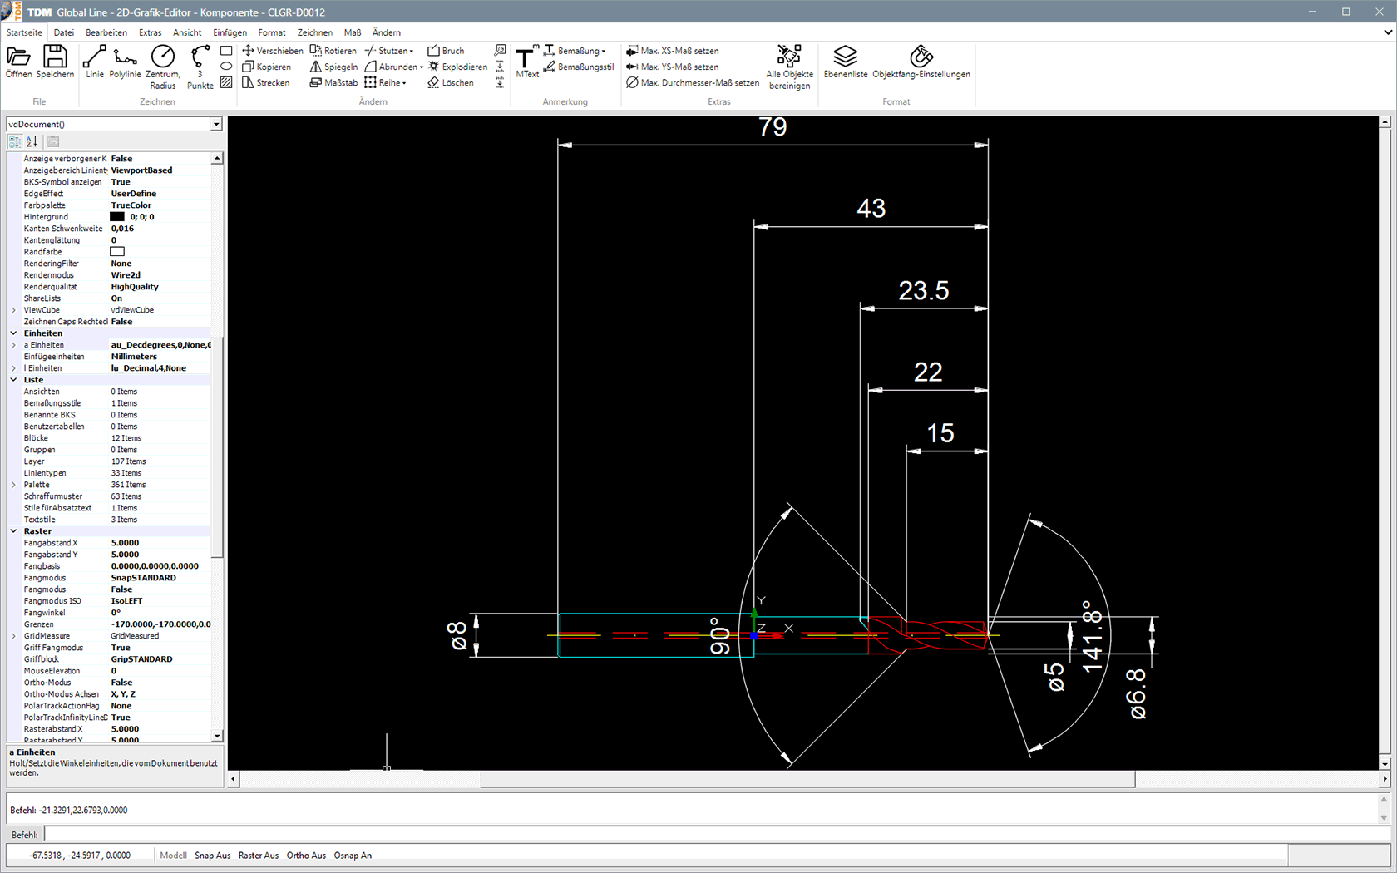Click the Löschen eraser tool
The height and width of the screenshot is (873, 1397).
click(451, 82)
